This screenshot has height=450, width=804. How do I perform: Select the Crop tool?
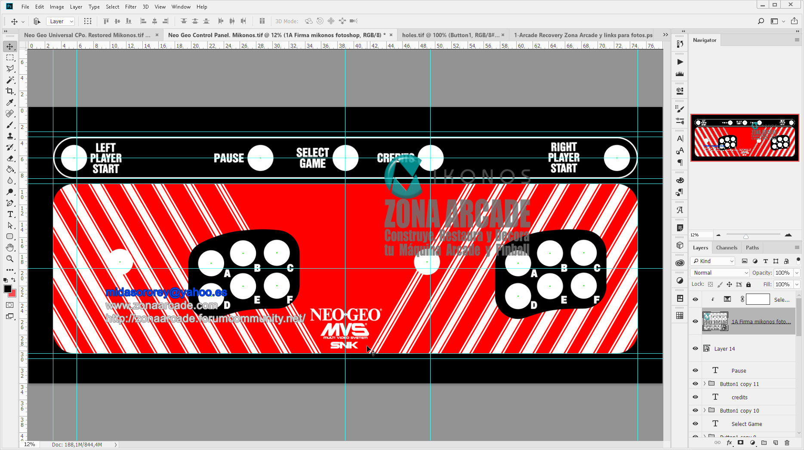click(x=10, y=92)
